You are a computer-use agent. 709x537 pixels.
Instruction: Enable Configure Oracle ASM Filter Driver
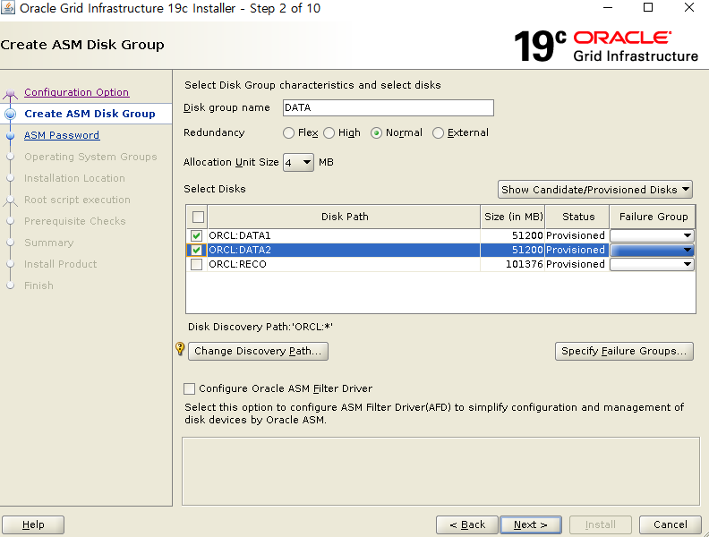coord(190,388)
